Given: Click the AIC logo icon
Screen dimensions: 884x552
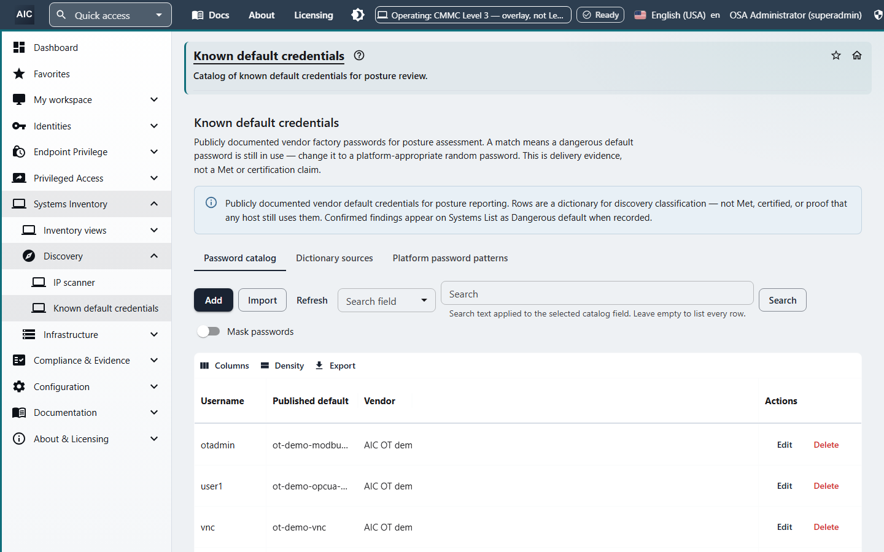Looking at the screenshot, I should [25, 14].
